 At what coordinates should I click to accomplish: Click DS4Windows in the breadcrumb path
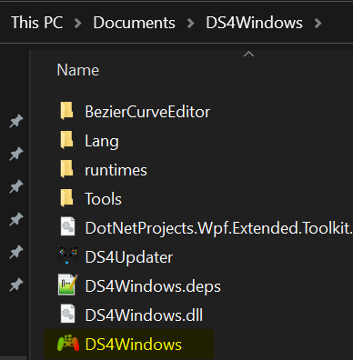254,23
